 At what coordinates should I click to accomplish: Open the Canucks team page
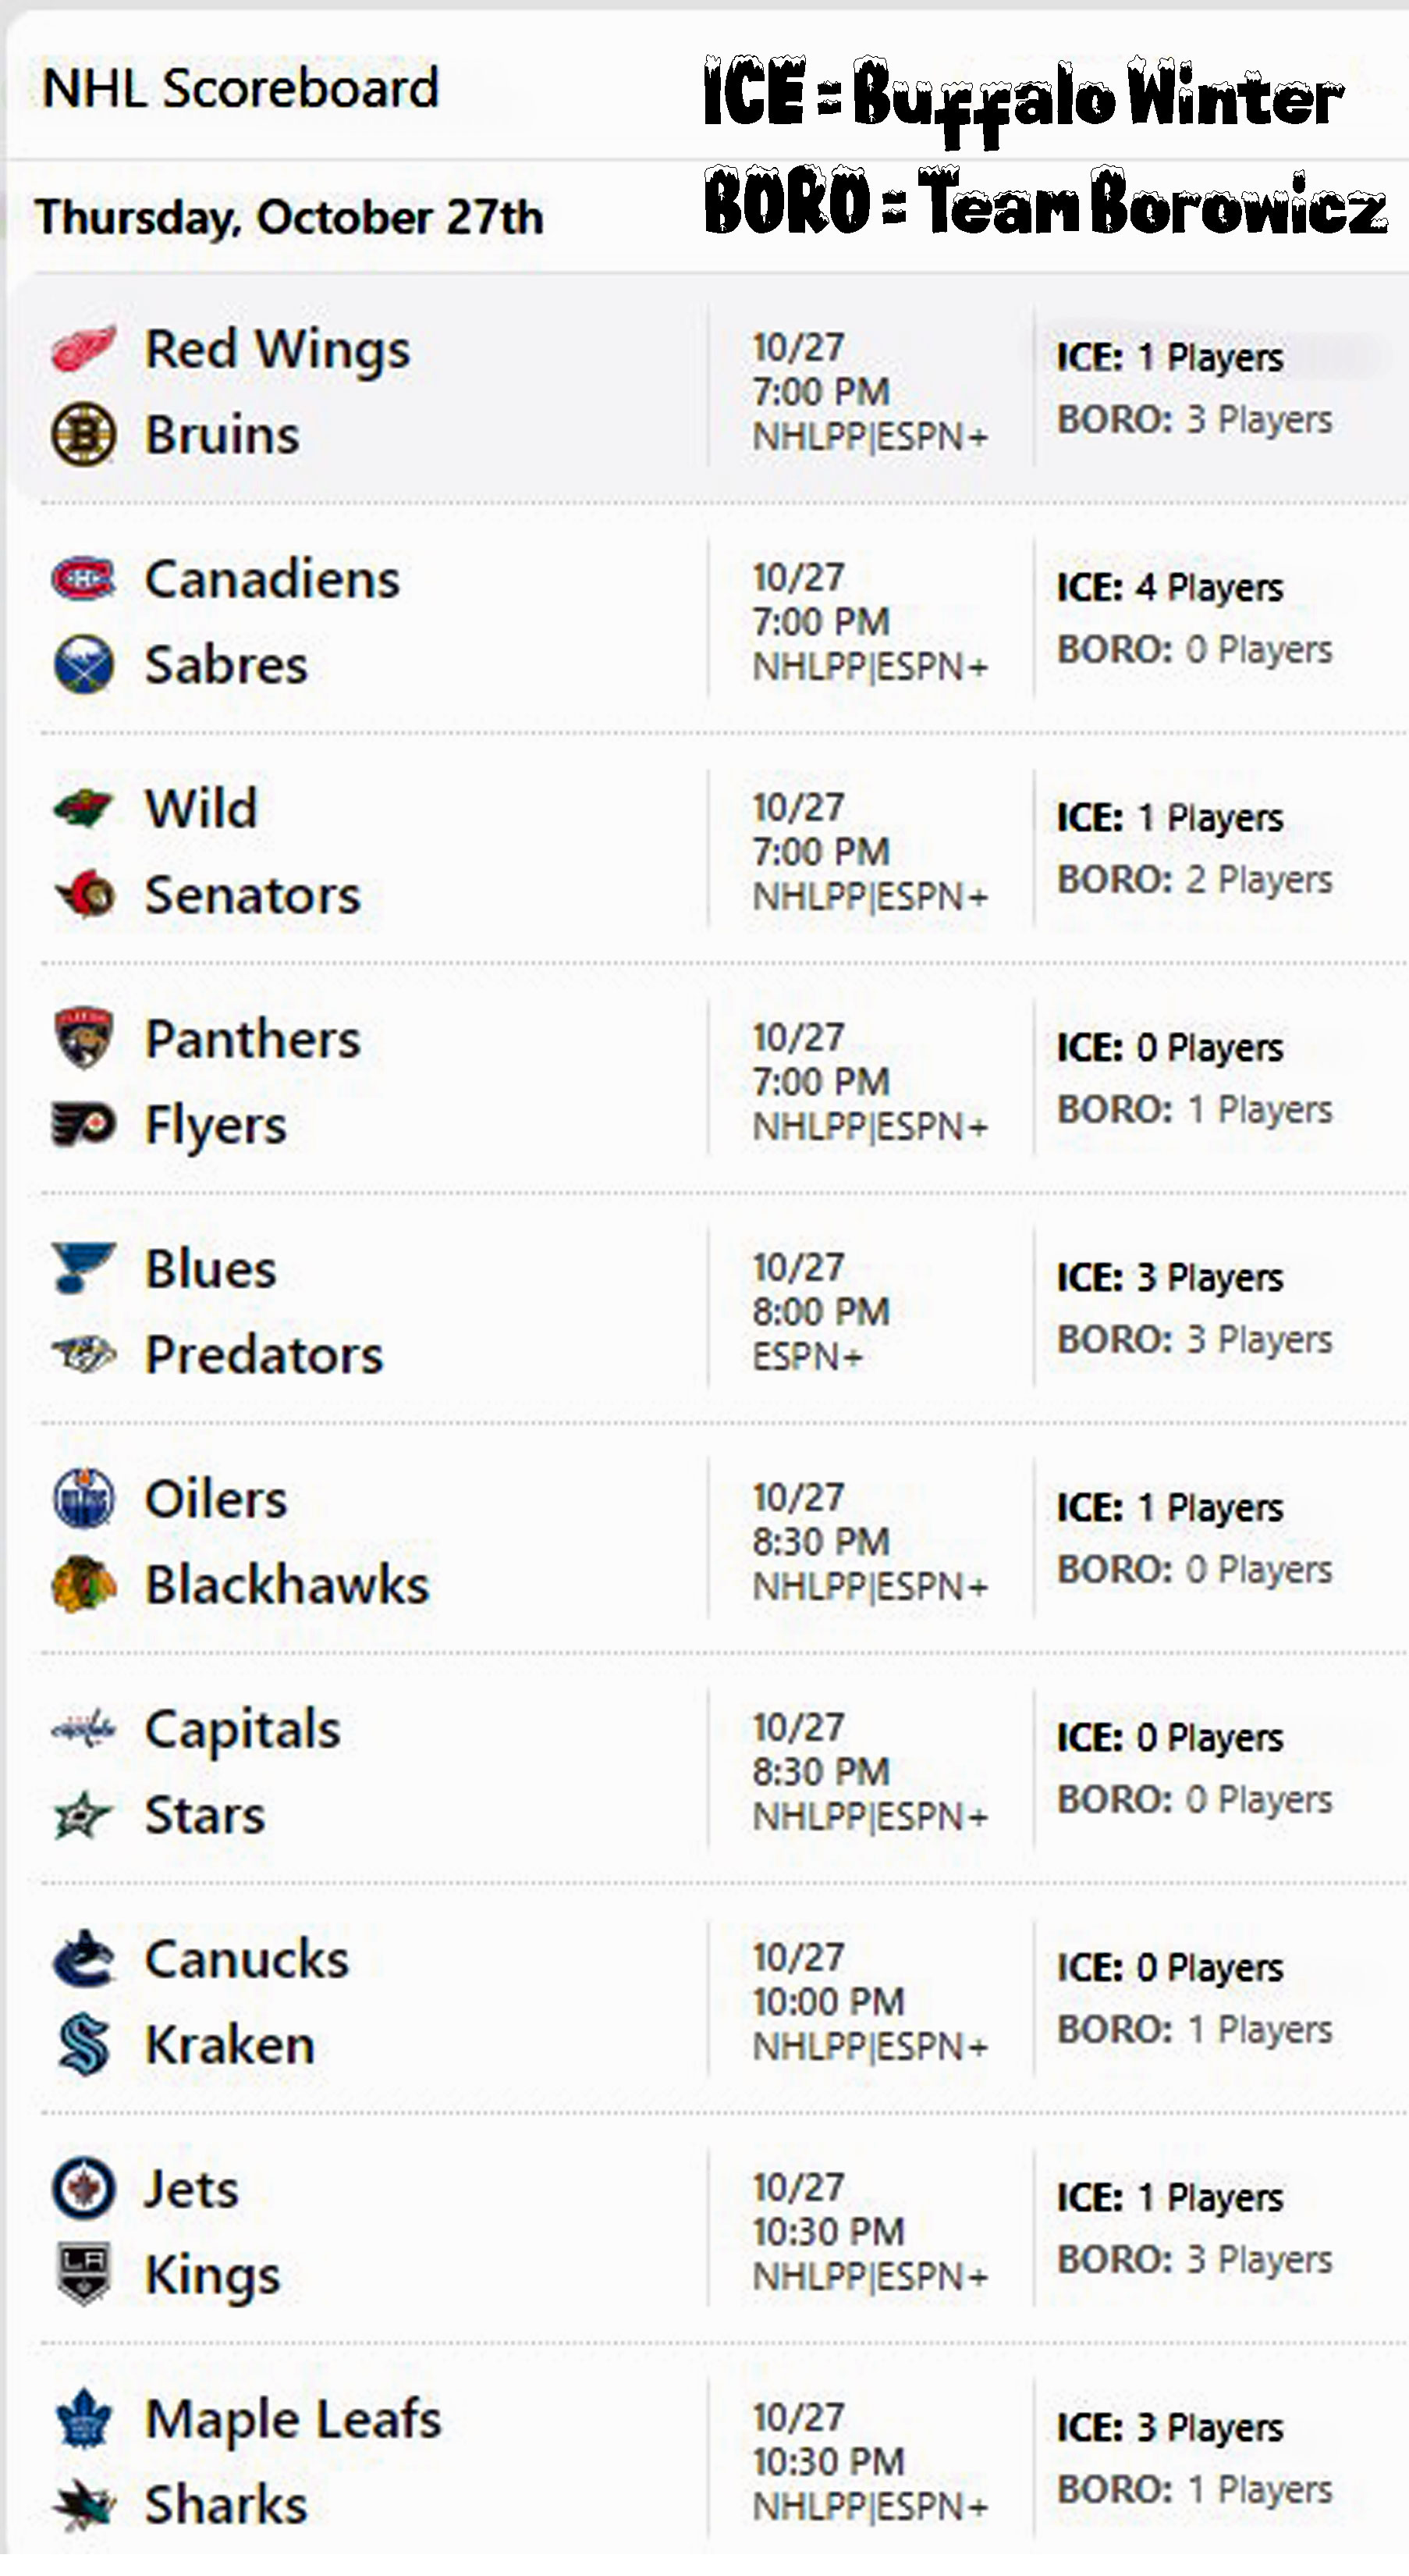247,1959
